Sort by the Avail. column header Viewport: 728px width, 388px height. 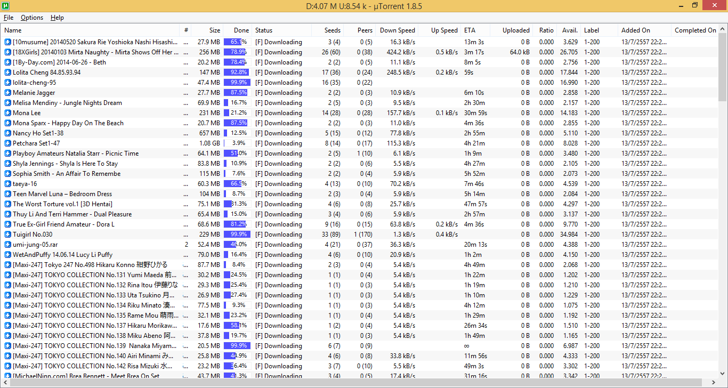click(569, 30)
